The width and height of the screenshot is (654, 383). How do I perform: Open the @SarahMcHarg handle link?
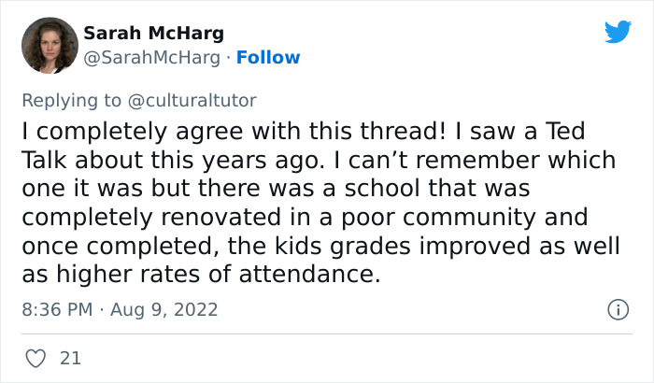pyautogui.click(x=154, y=58)
